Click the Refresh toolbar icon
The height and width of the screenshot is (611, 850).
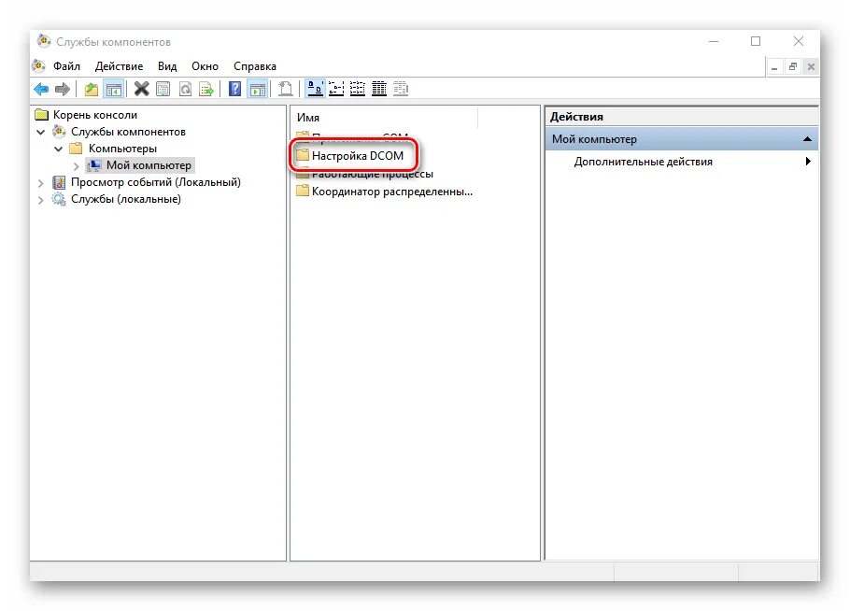click(185, 89)
